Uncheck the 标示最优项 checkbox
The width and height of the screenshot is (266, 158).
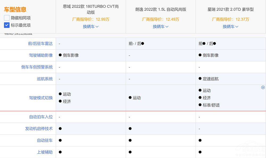coord(7,25)
